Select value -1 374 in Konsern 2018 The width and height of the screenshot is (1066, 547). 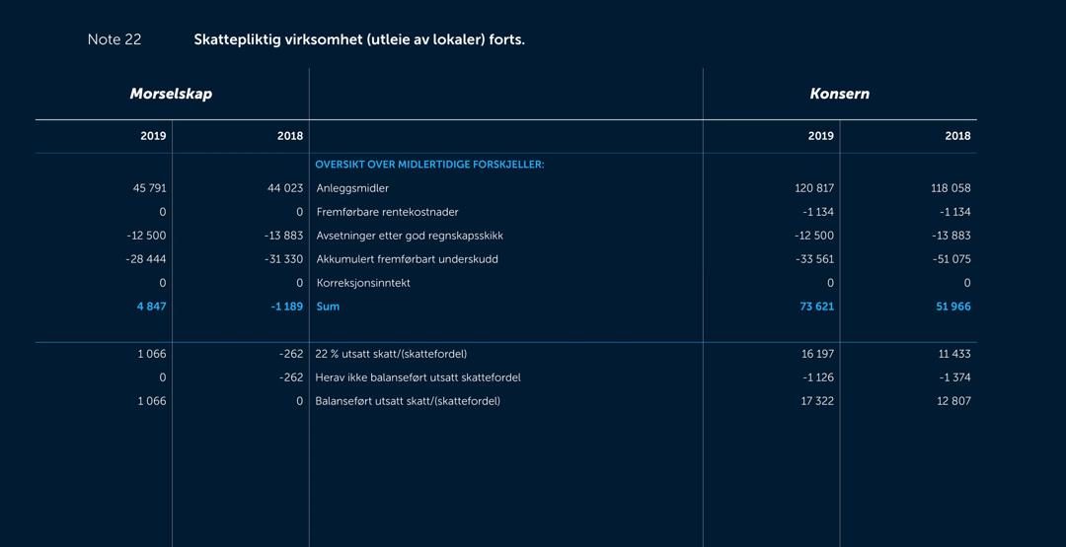coord(955,377)
